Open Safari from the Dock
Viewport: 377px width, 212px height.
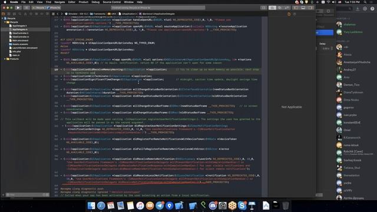pos(101,206)
